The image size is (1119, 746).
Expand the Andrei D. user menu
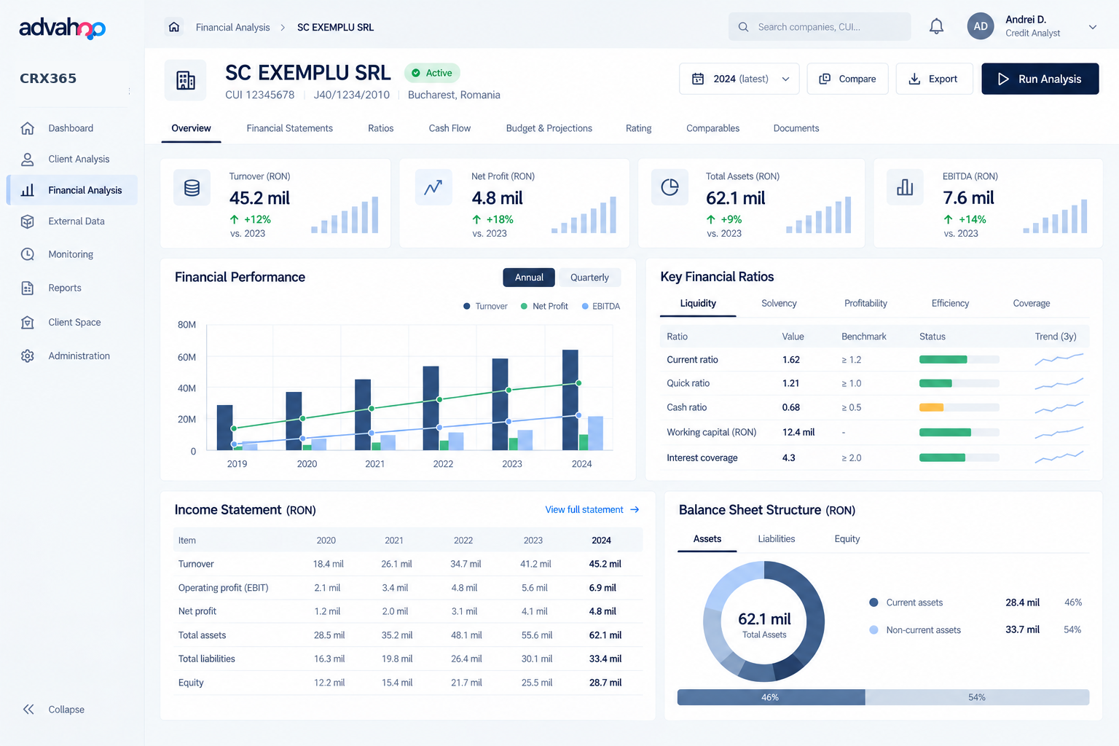point(1093,27)
